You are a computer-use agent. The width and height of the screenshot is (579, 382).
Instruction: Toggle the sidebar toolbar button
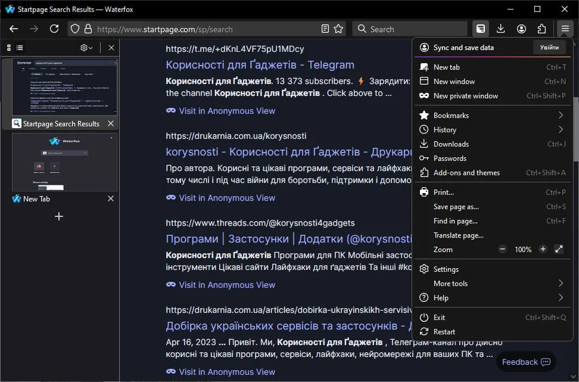(480, 29)
